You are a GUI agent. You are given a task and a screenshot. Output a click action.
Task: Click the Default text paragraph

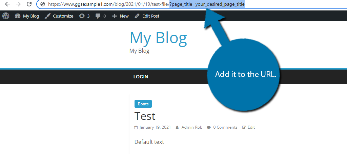[149, 142]
